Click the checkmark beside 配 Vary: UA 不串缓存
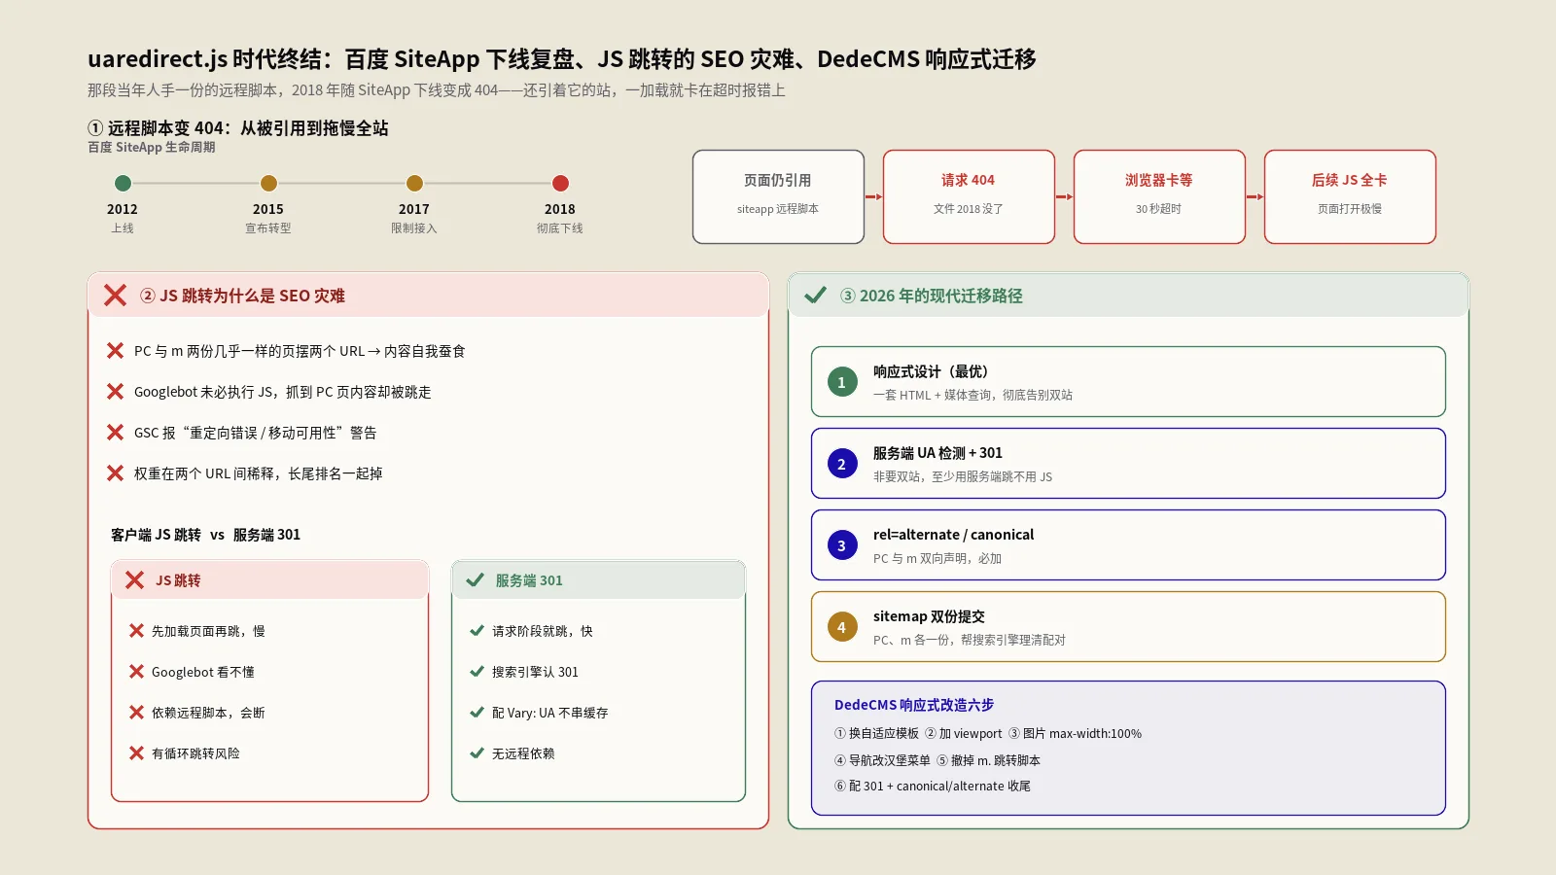 [x=477, y=713]
